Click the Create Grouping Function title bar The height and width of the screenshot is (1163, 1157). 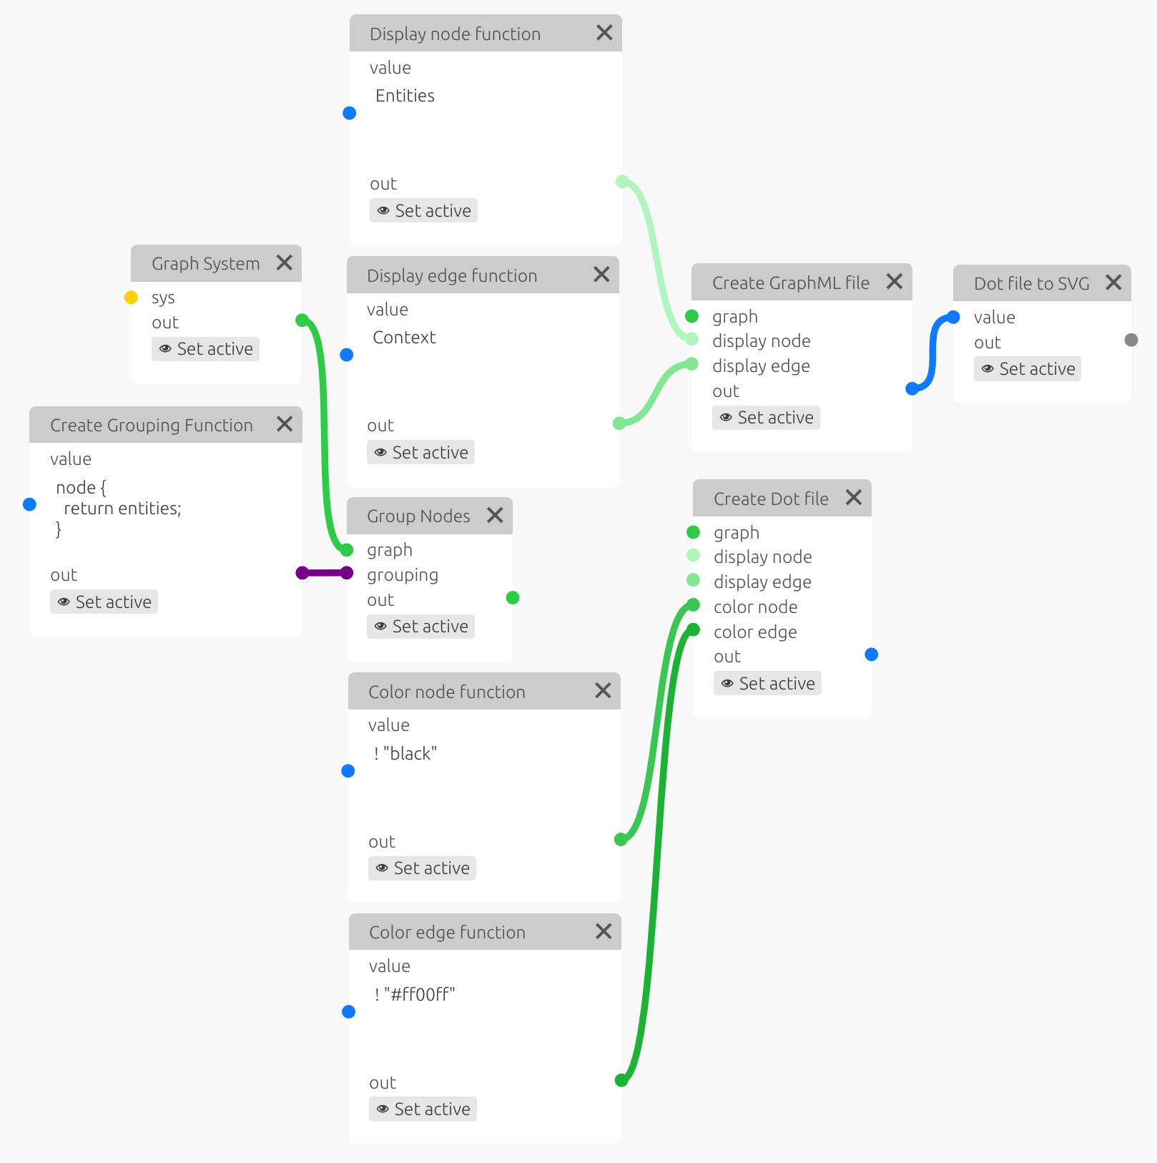(152, 426)
